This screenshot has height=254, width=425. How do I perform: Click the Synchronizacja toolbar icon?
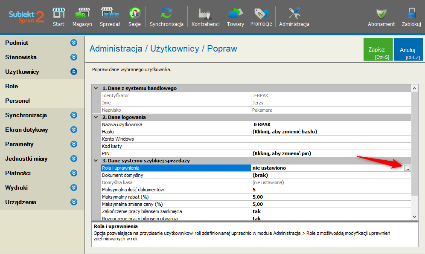coord(166,17)
